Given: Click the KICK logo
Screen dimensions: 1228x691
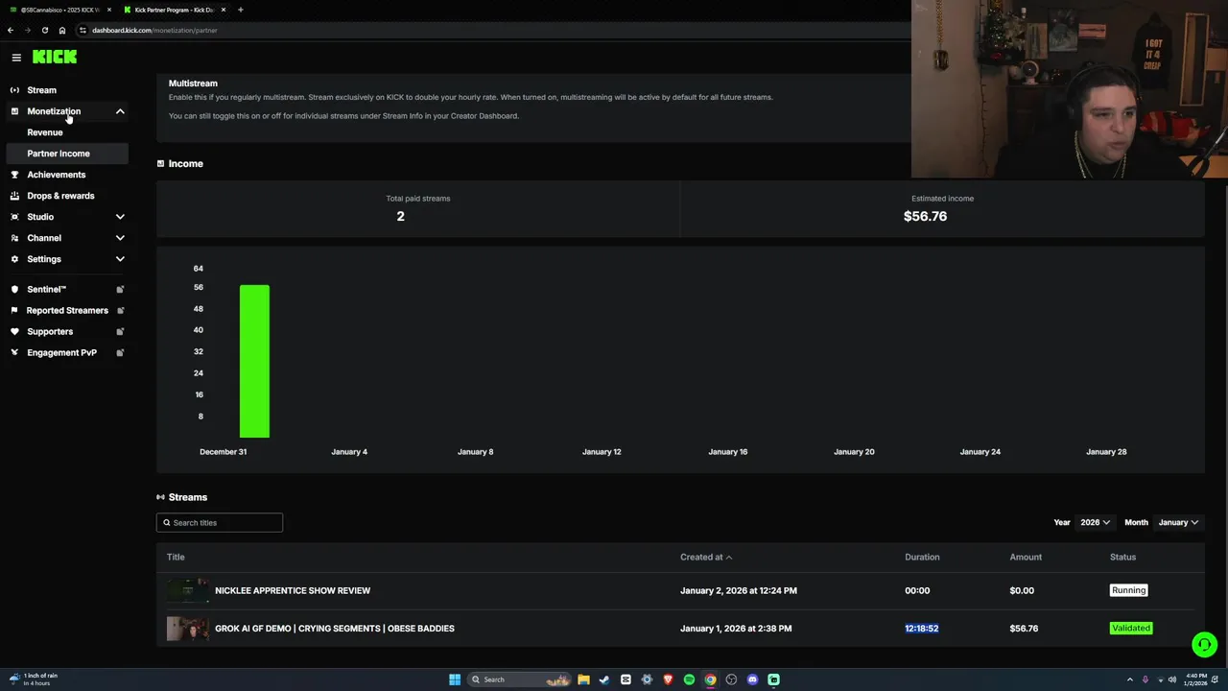Looking at the screenshot, I should 55,57.
